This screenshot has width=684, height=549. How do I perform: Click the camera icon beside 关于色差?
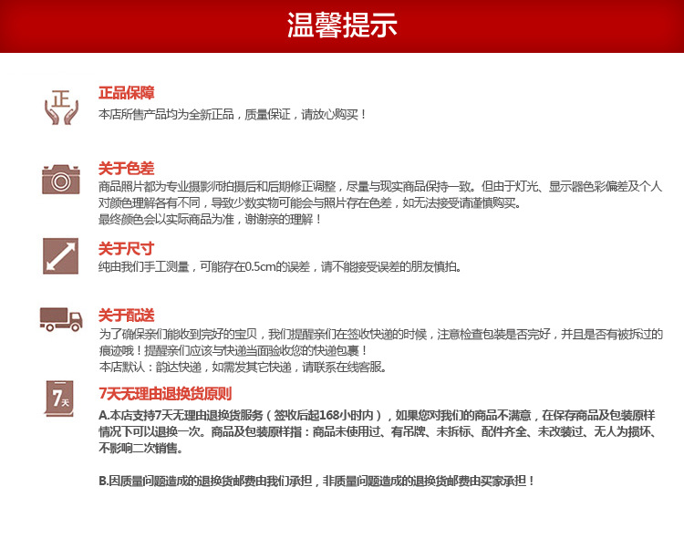[61, 180]
